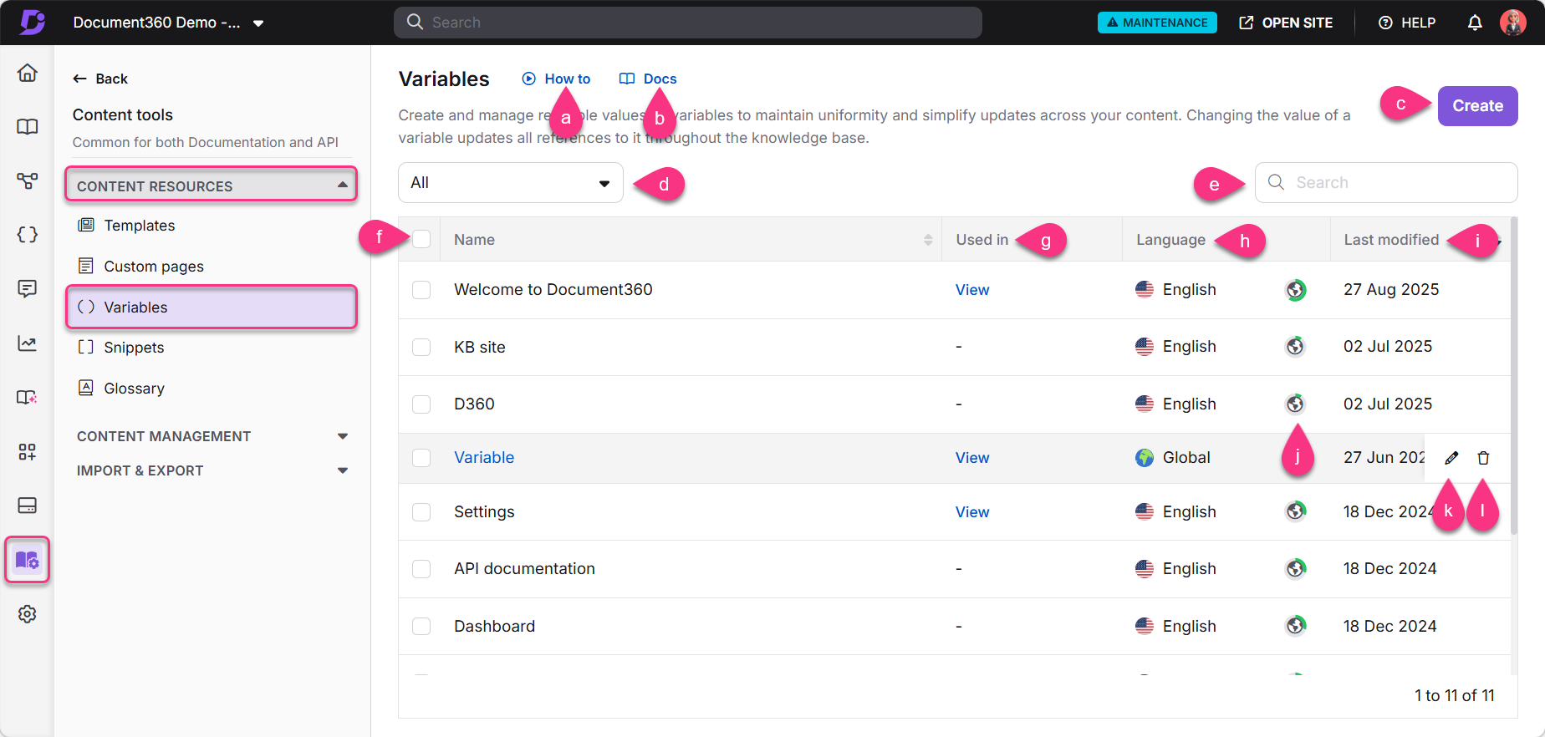Image resolution: width=1545 pixels, height=737 pixels.
Task: Open the widgets grid-plus icon in sidebar
Action: [x=28, y=452]
